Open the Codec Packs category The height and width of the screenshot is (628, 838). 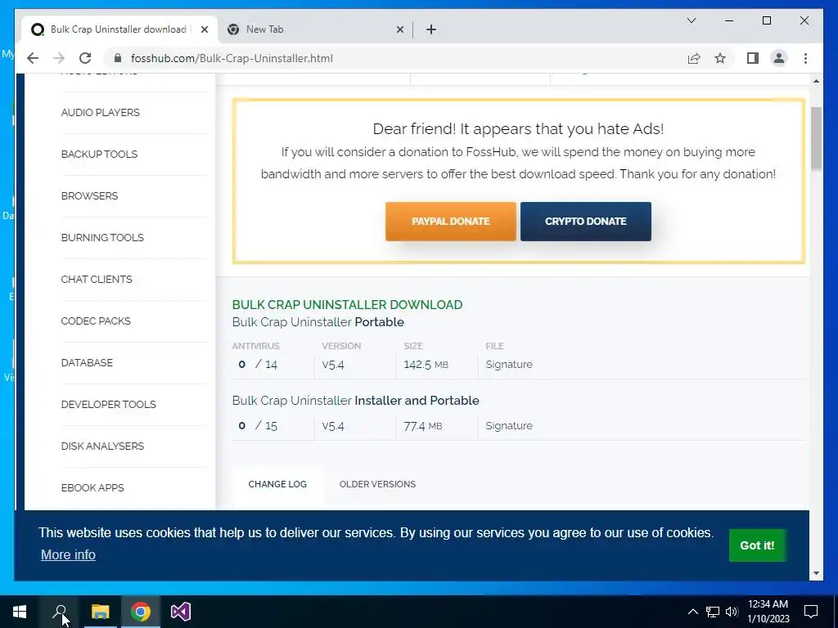pyautogui.click(x=96, y=321)
